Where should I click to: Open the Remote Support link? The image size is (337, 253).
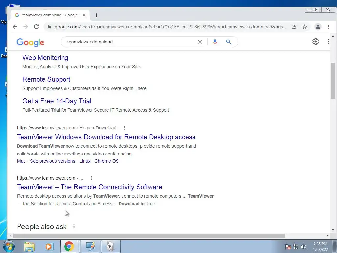point(46,79)
